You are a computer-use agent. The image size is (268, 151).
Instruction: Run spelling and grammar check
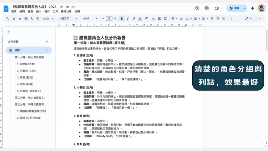[x=32, y=19]
